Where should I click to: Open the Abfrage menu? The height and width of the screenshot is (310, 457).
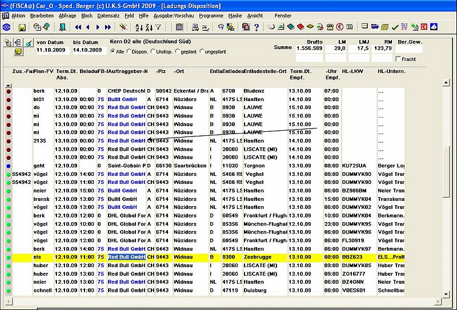coord(67,16)
